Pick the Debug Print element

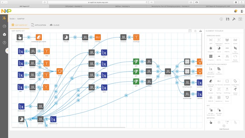[211, 49]
